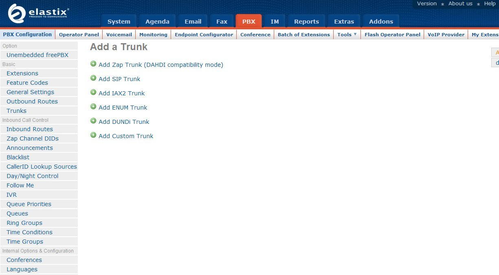The width and height of the screenshot is (499, 275).
Task: Open Unembedded freePBX from the sidebar
Action: pos(37,55)
